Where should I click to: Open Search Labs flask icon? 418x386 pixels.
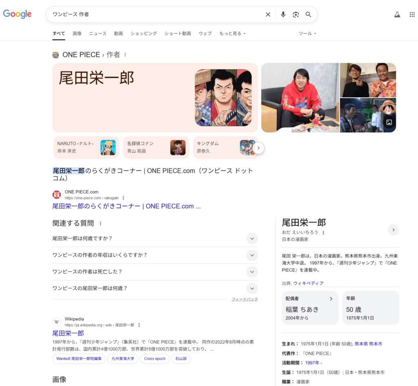point(397,14)
